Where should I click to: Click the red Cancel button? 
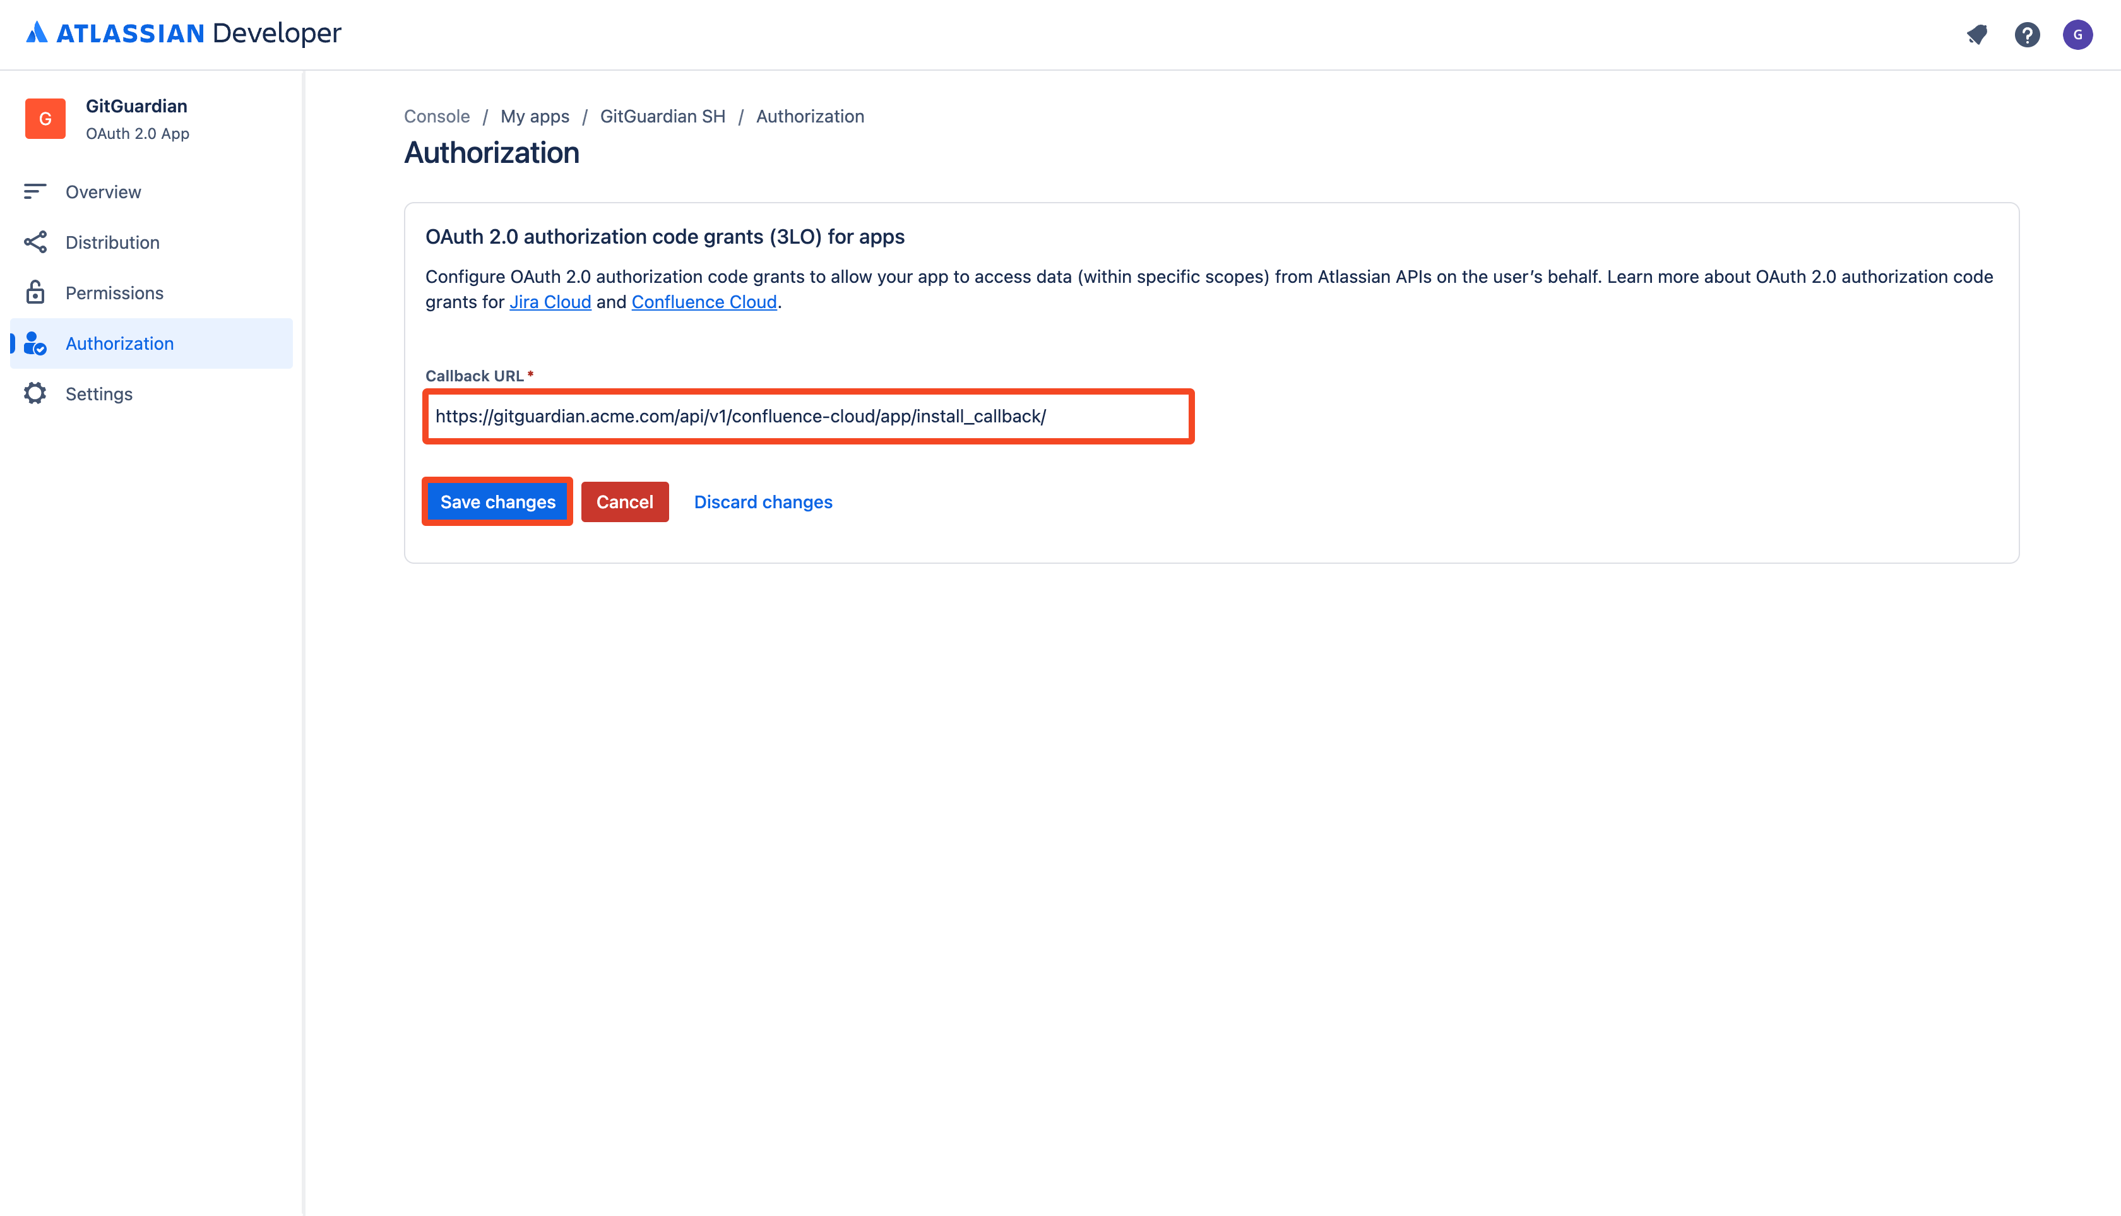pyautogui.click(x=624, y=501)
